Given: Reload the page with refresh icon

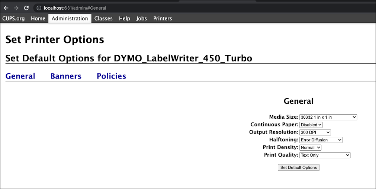Looking at the screenshot, I should pos(26,8).
